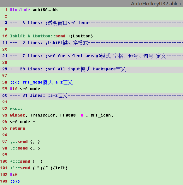Click the #if srf_mode directive
Viewport: 183px width, 185px height.
25,89
